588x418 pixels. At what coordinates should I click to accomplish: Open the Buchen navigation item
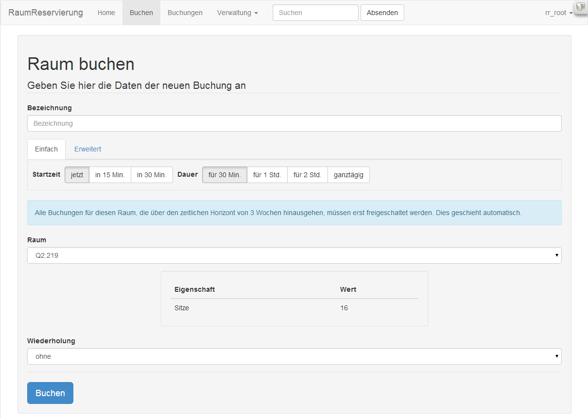coord(141,13)
